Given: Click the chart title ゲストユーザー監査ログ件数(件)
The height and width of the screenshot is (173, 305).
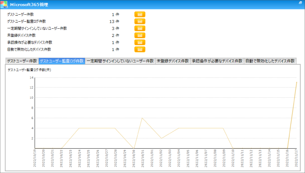Looking at the screenshot, I should point(29,70).
